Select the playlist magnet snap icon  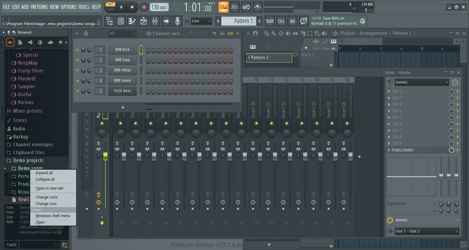coord(255,33)
